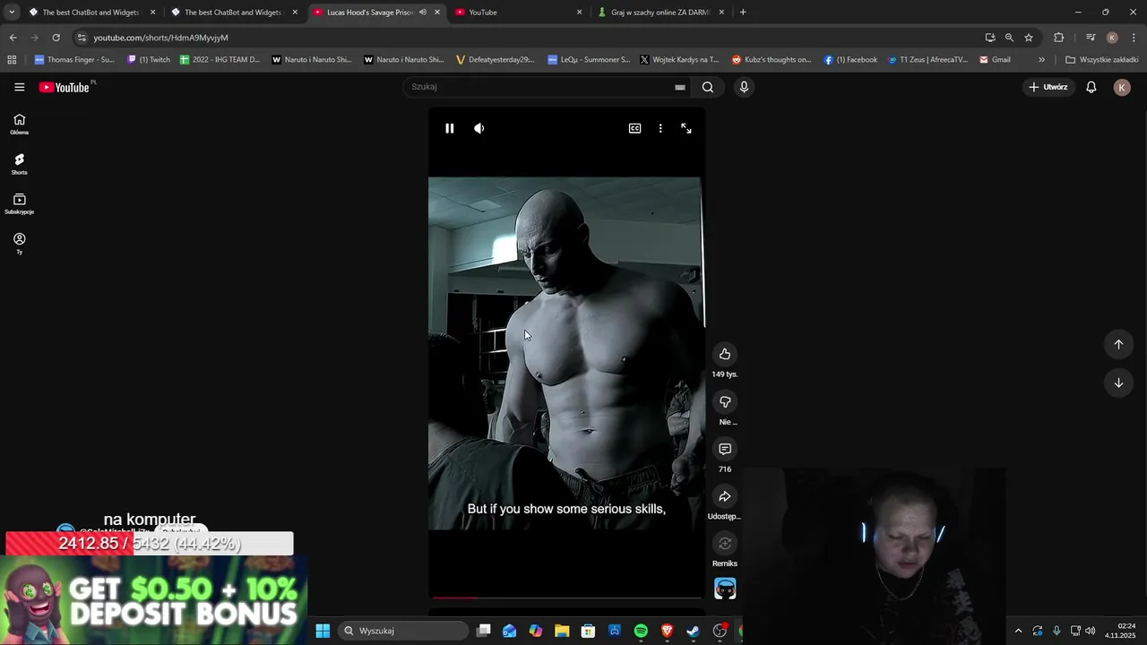The width and height of the screenshot is (1147, 645).
Task: Switch to the first ChatBot and Widgets tab
Action: pos(90,13)
